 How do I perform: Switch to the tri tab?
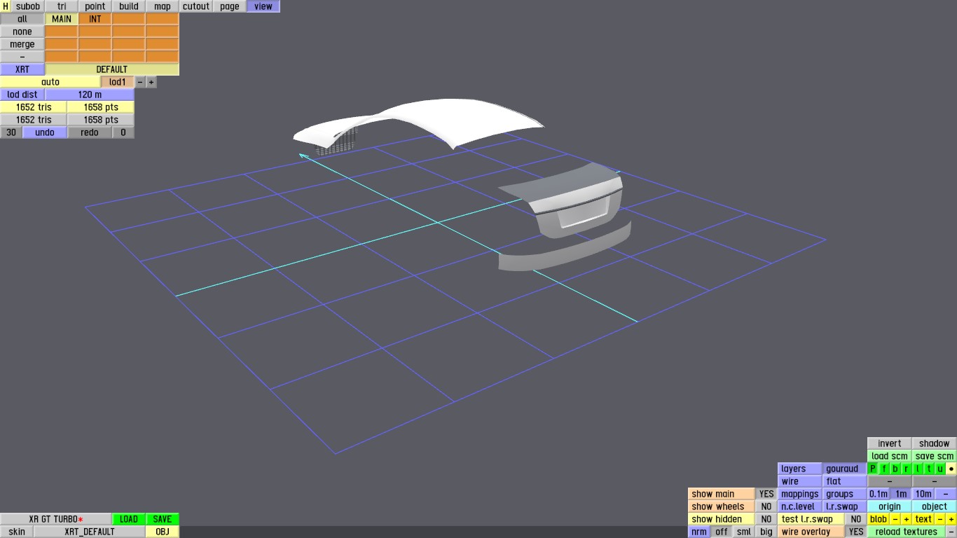point(62,6)
